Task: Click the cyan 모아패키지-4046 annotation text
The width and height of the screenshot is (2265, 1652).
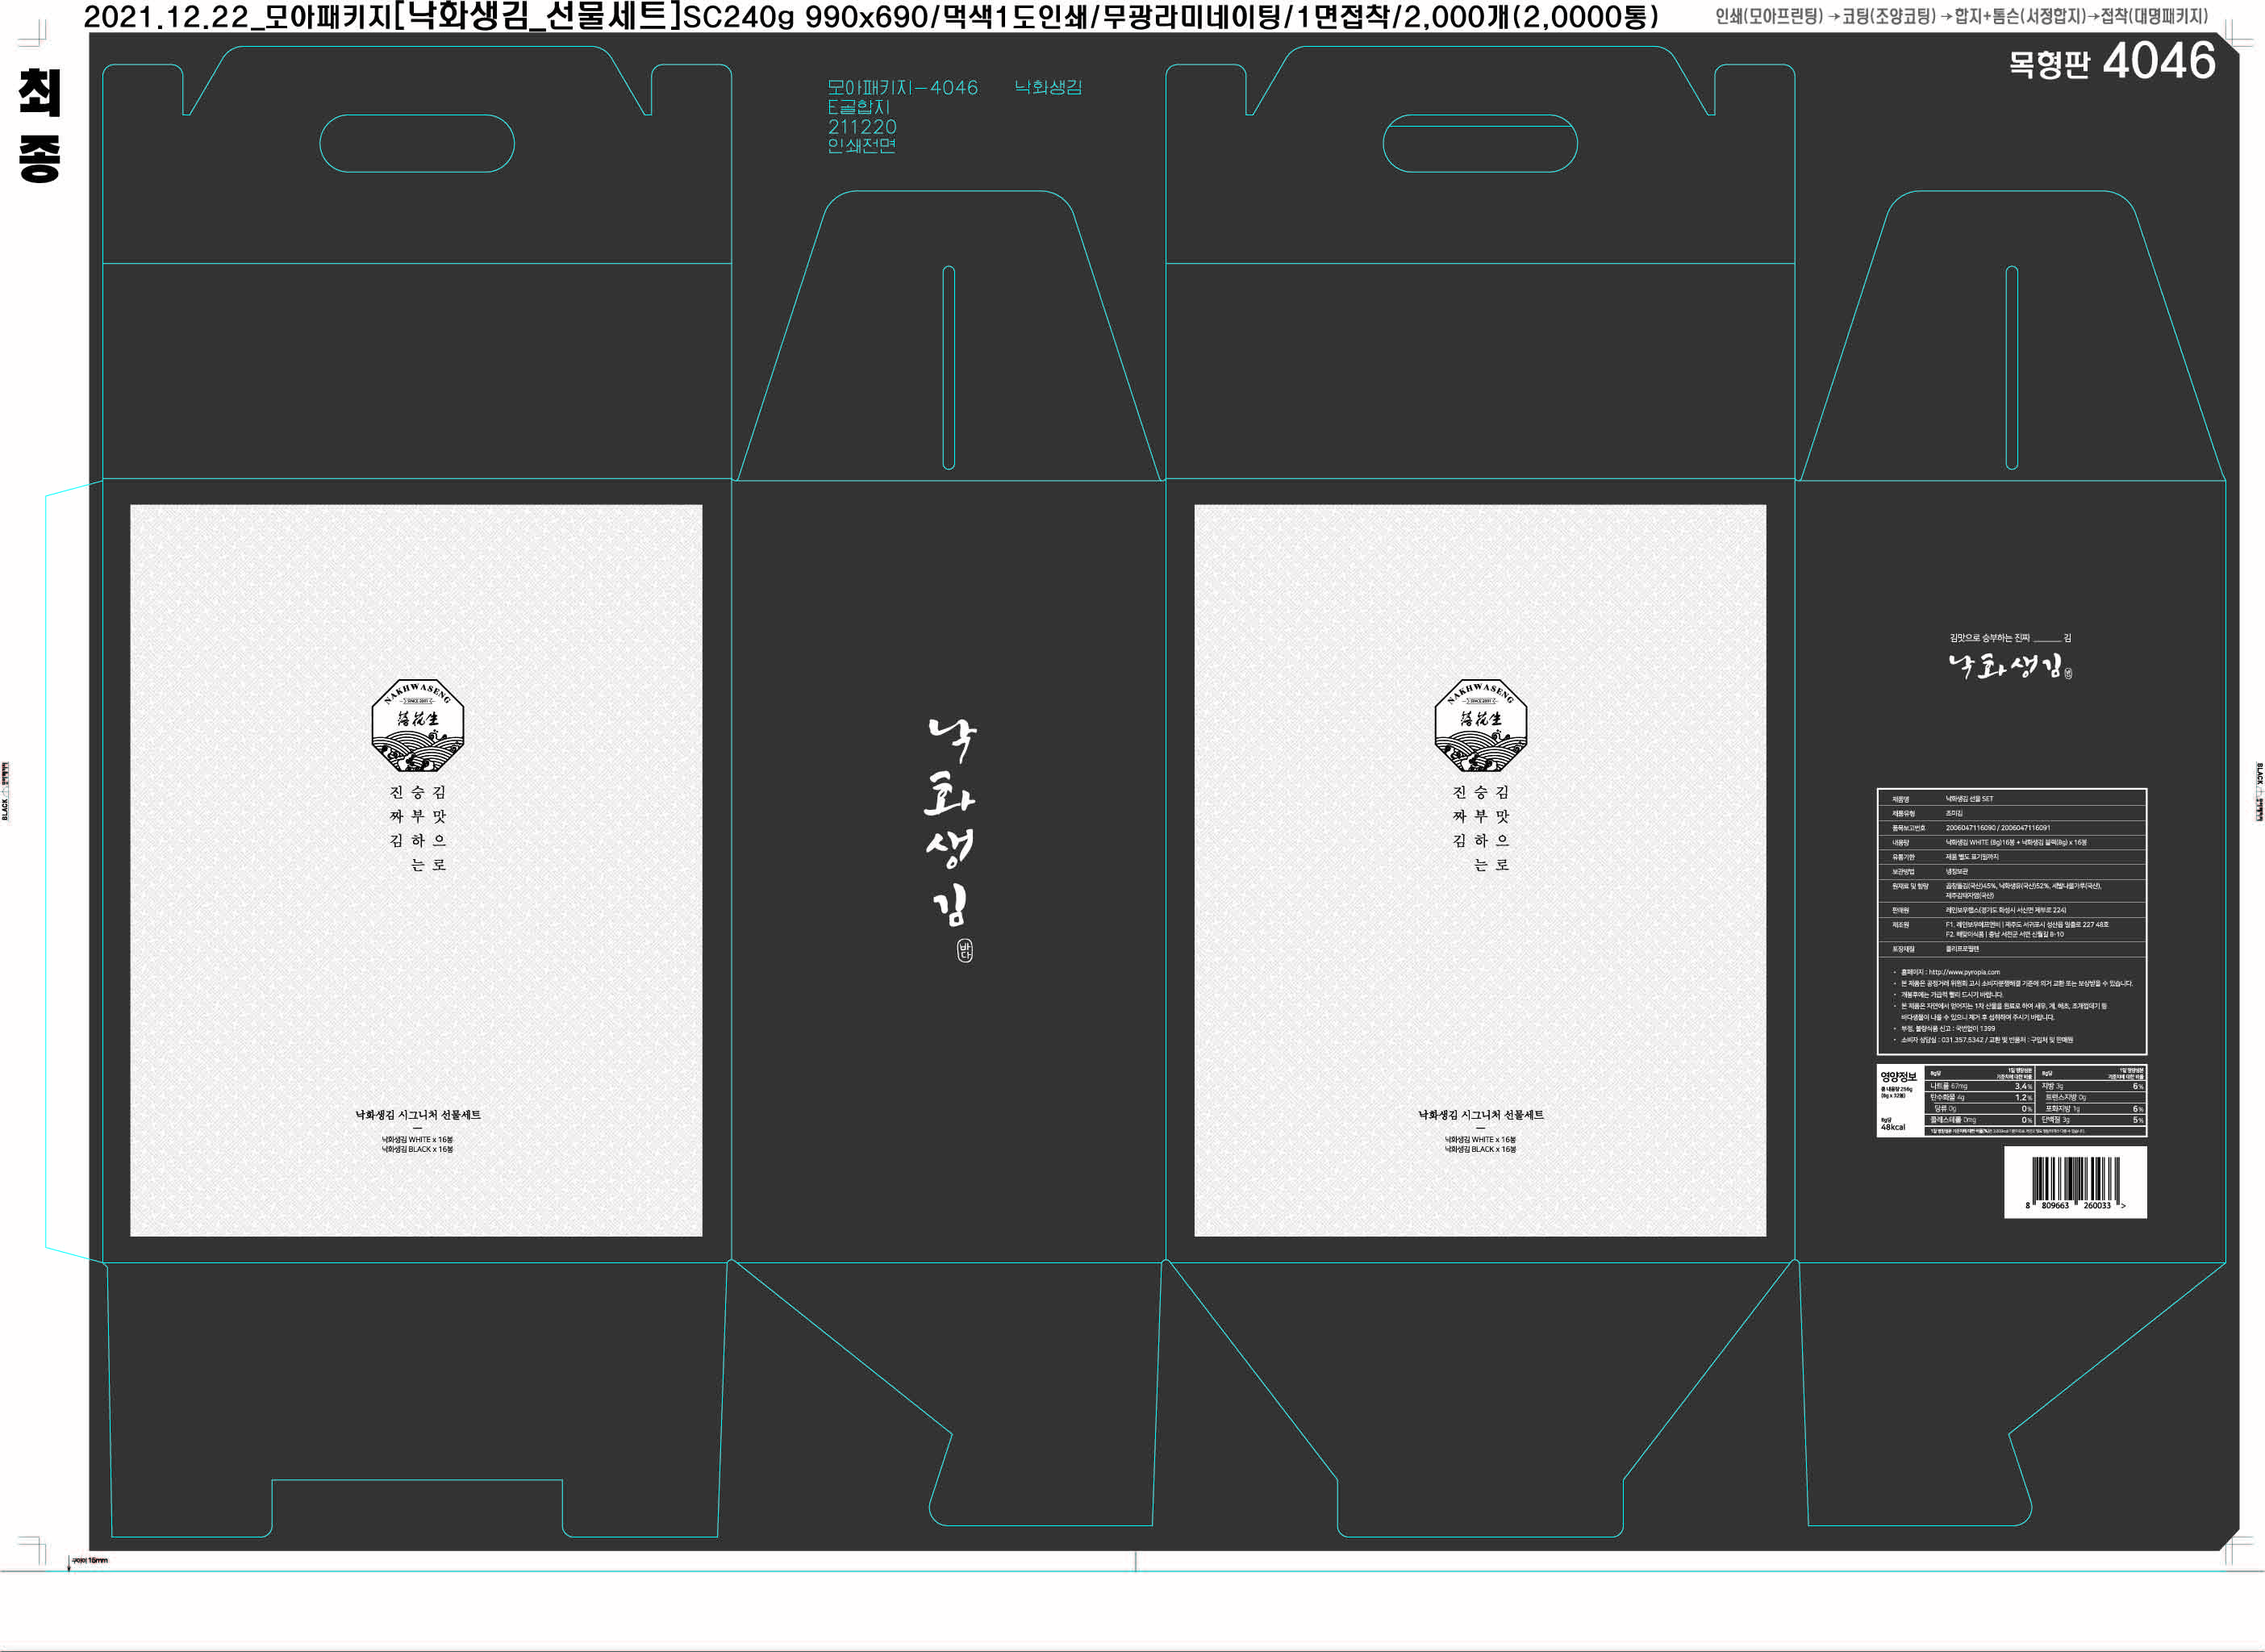Action: (902, 88)
